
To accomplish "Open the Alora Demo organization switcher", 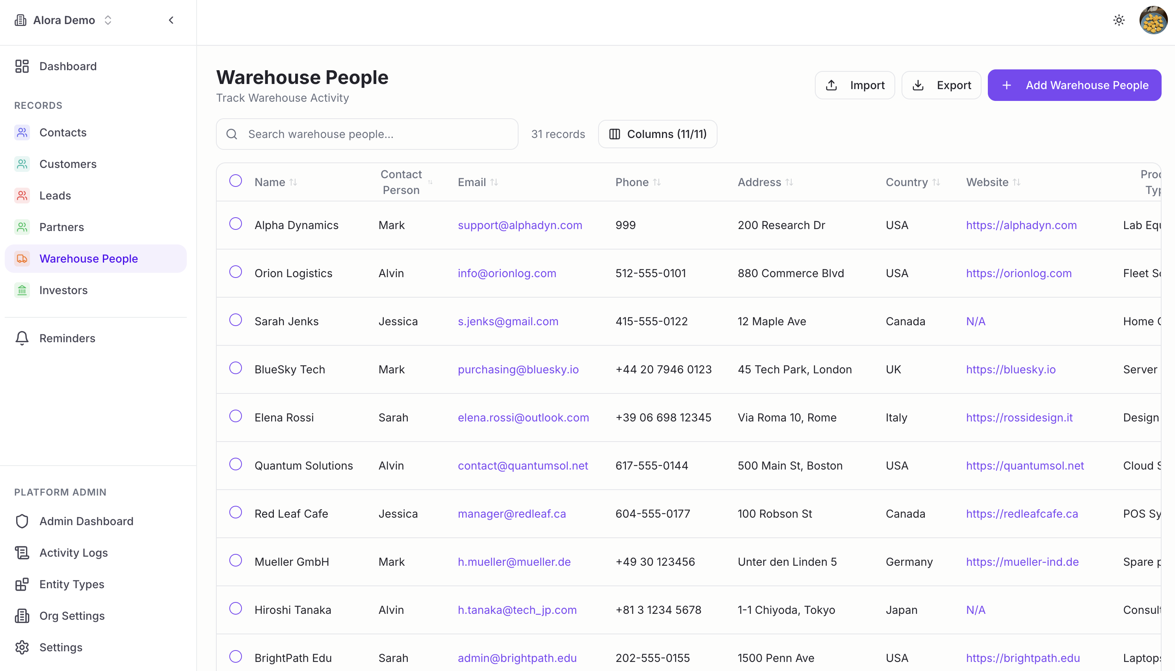I will point(65,20).
